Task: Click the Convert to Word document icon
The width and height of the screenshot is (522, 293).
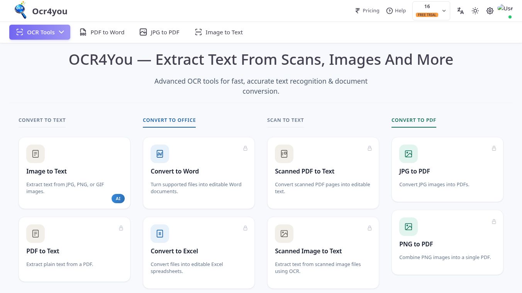Action: point(160,154)
